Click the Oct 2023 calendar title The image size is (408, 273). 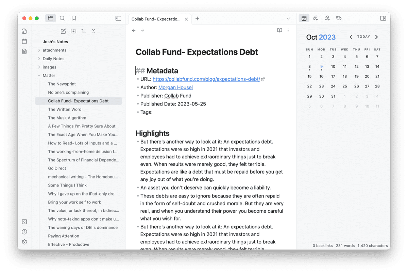tap(321, 37)
